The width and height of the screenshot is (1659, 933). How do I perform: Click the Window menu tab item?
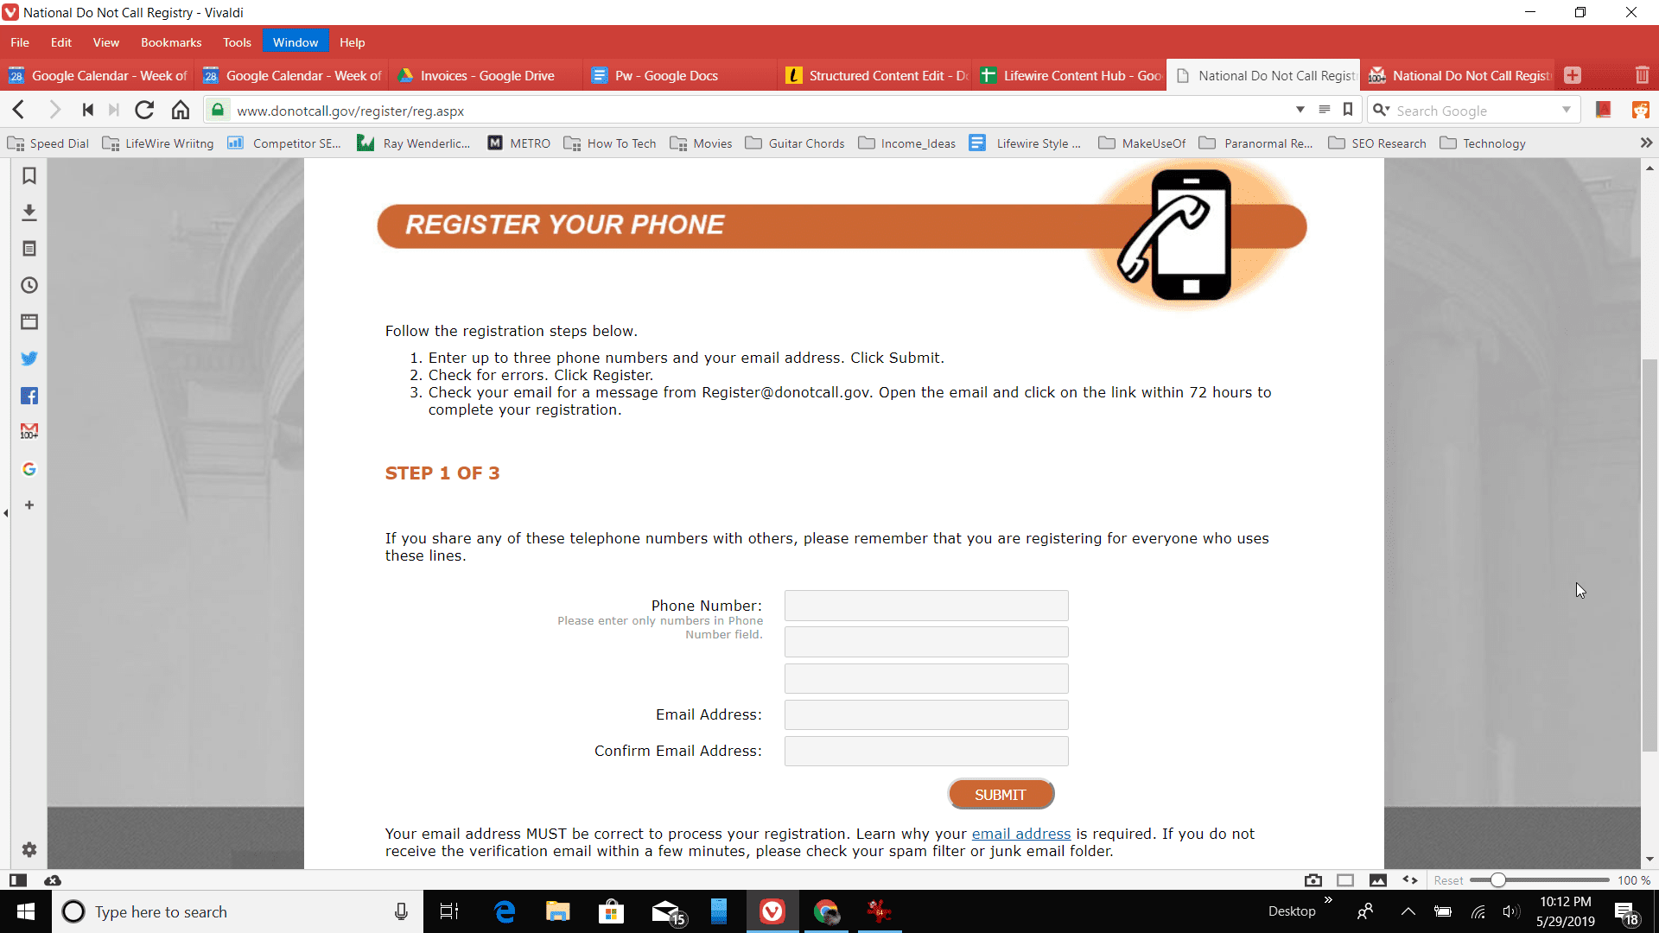tap(296, 42)
